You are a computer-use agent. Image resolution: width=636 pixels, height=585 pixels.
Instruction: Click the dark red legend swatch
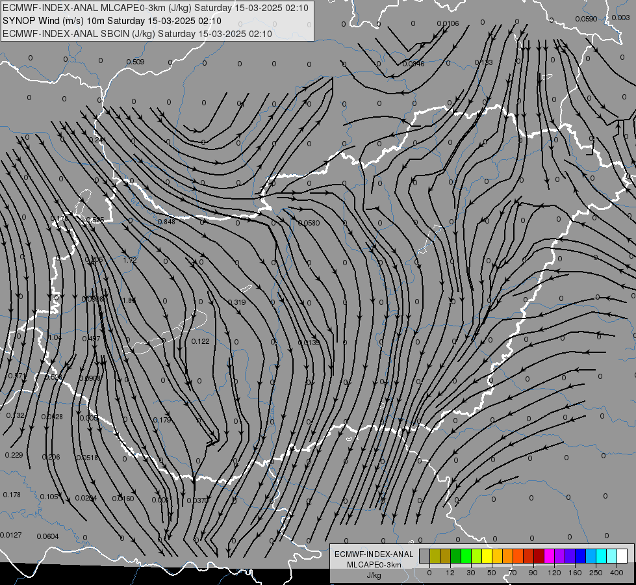point(539,556)
